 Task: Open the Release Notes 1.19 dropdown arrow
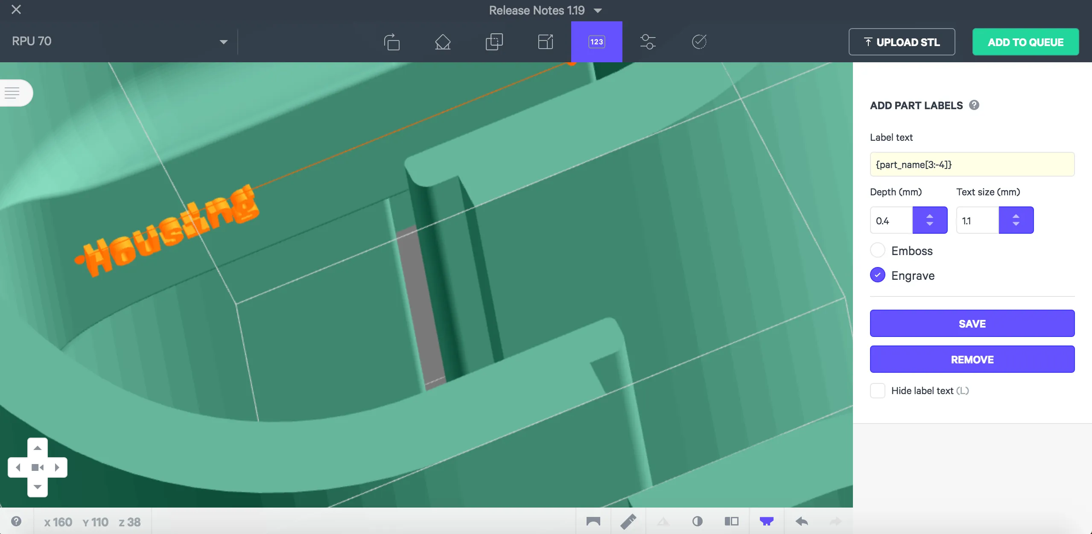pos(598,11)
